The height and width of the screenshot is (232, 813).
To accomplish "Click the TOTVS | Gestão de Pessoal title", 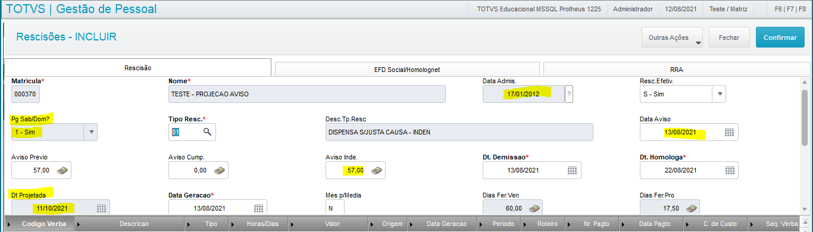I will (82, 10).
